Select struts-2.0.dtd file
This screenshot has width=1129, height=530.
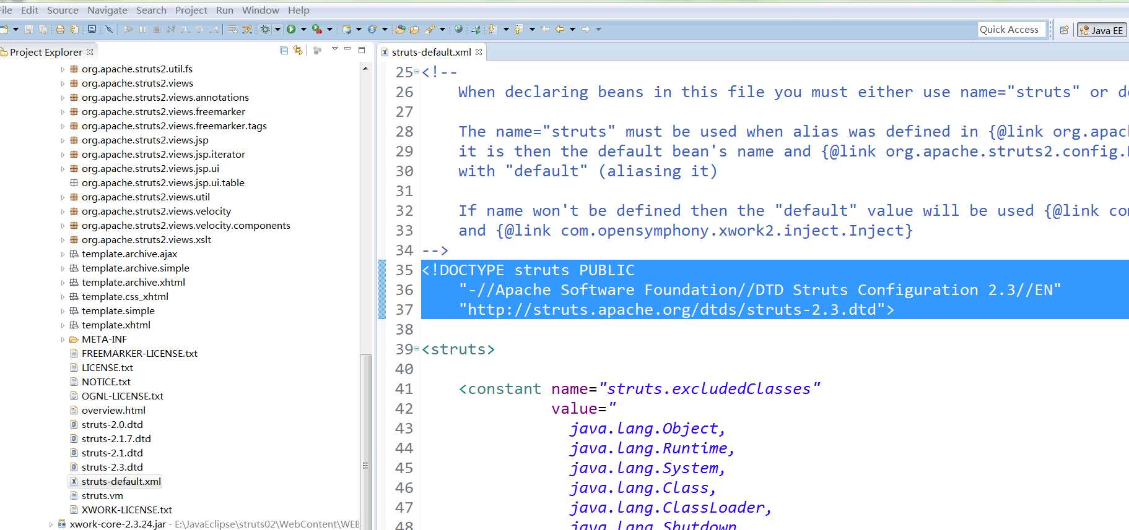pos(112,424)
